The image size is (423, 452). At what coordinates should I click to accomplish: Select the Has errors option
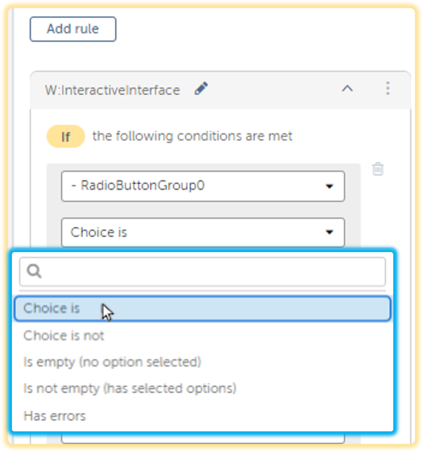click(x=54, y=416)
